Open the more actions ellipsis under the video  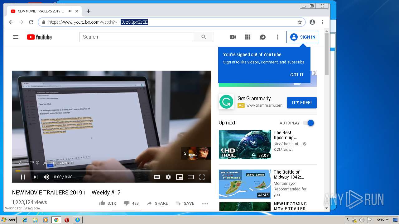tap(205, 204)
